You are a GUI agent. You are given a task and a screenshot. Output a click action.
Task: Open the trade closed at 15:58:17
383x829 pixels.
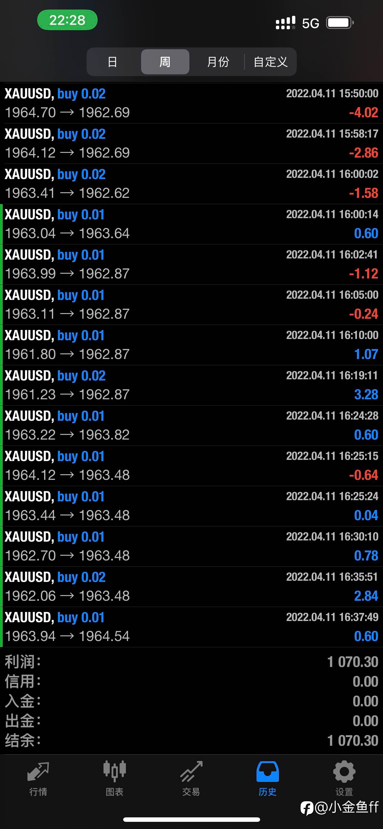(191, 144)
